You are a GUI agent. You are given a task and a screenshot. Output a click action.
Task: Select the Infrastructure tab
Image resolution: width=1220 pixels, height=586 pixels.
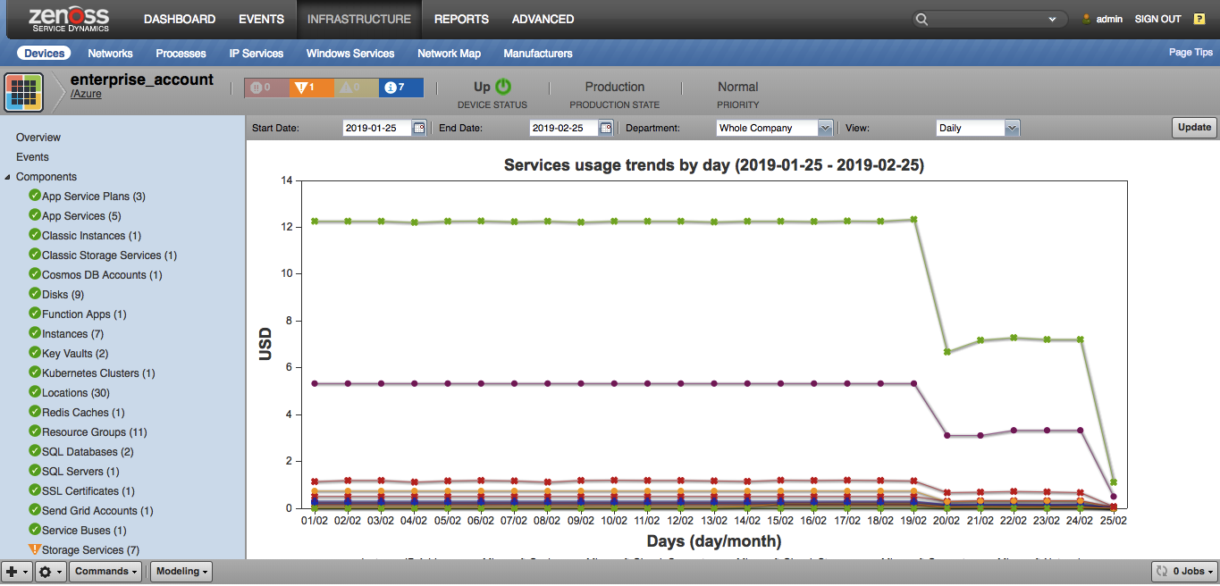(359, 19)
